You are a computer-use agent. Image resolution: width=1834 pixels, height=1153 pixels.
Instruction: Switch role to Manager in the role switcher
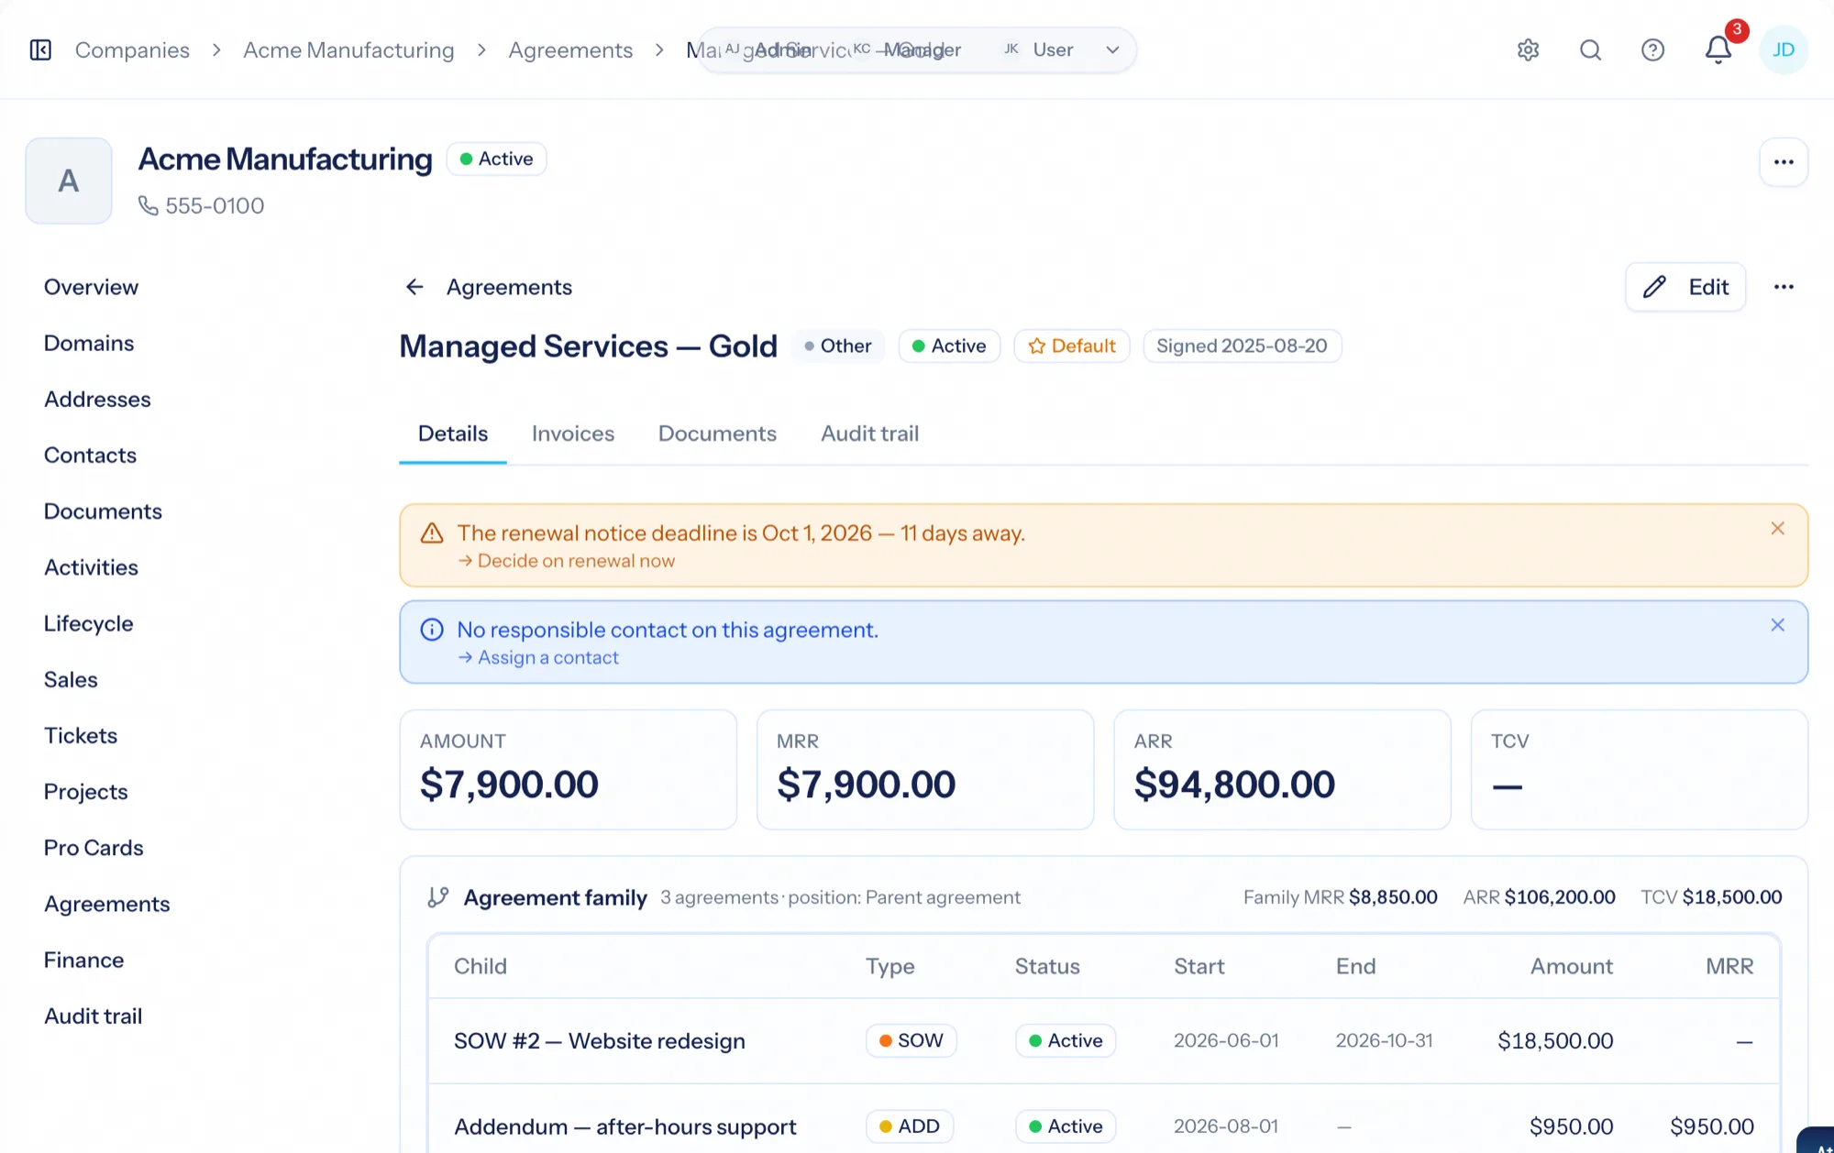pos(907,49)
